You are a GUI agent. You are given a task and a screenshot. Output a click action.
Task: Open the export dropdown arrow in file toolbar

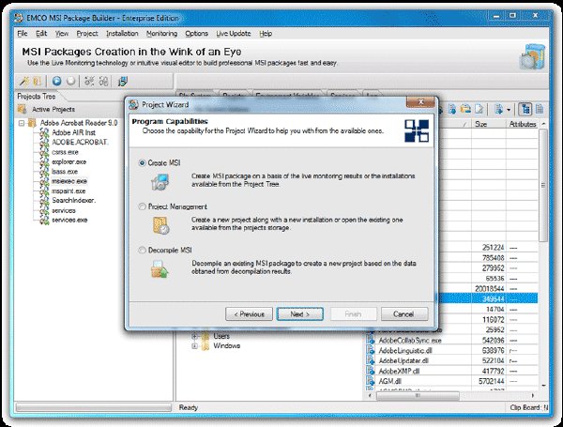pyautogui.click(x=509, y=110)
